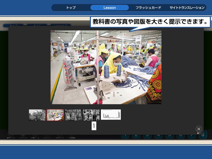Select the red-bordered sewing factory thumbnail
Viewport: 212px width, 159px height.
click(55, 115)
